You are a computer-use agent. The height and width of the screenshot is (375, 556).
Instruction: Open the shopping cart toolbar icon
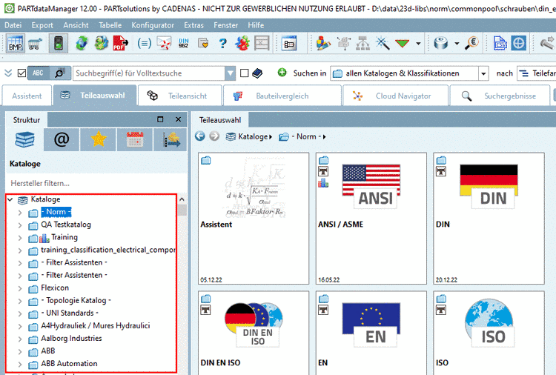coord(35,44)
